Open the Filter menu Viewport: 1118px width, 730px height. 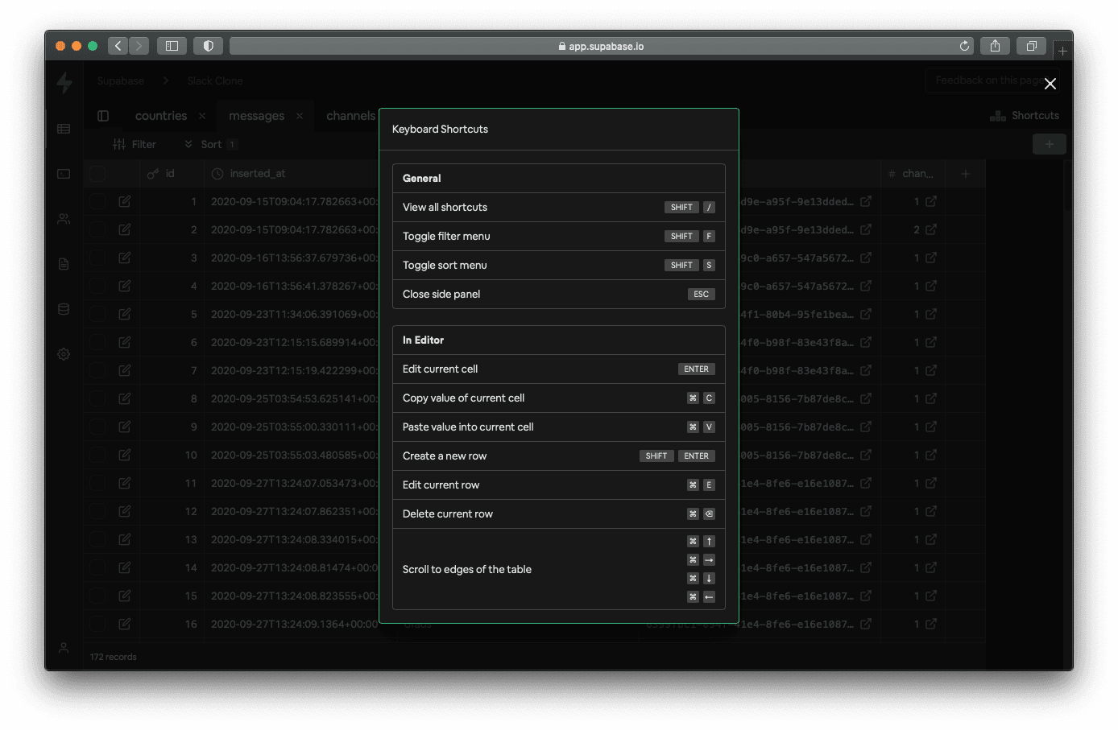pyautogui.click(x=135, y=145)
